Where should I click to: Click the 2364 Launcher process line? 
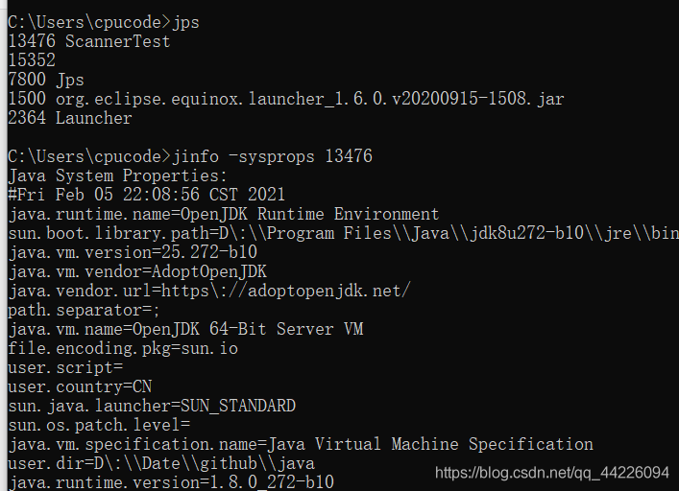tap(70, 118)
